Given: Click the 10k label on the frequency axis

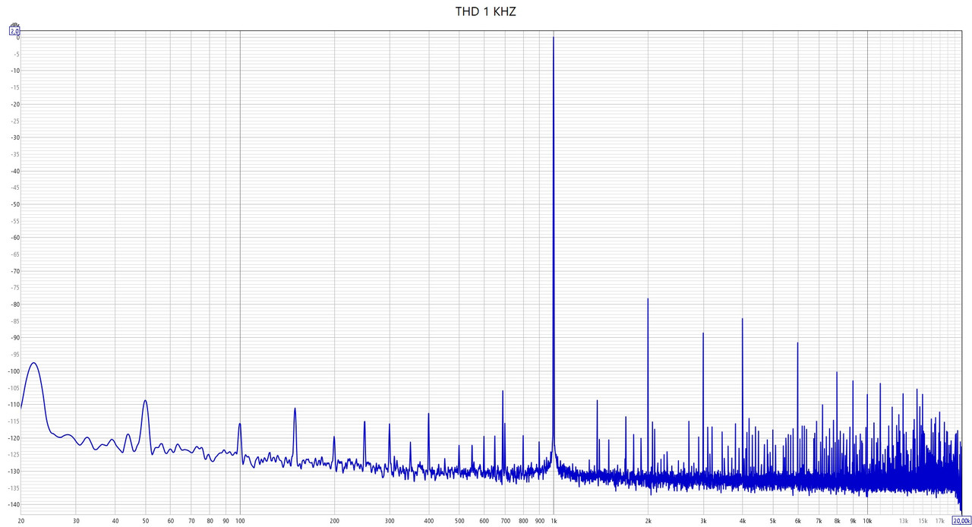Looking at the screenshot, I should click(866, 521).
